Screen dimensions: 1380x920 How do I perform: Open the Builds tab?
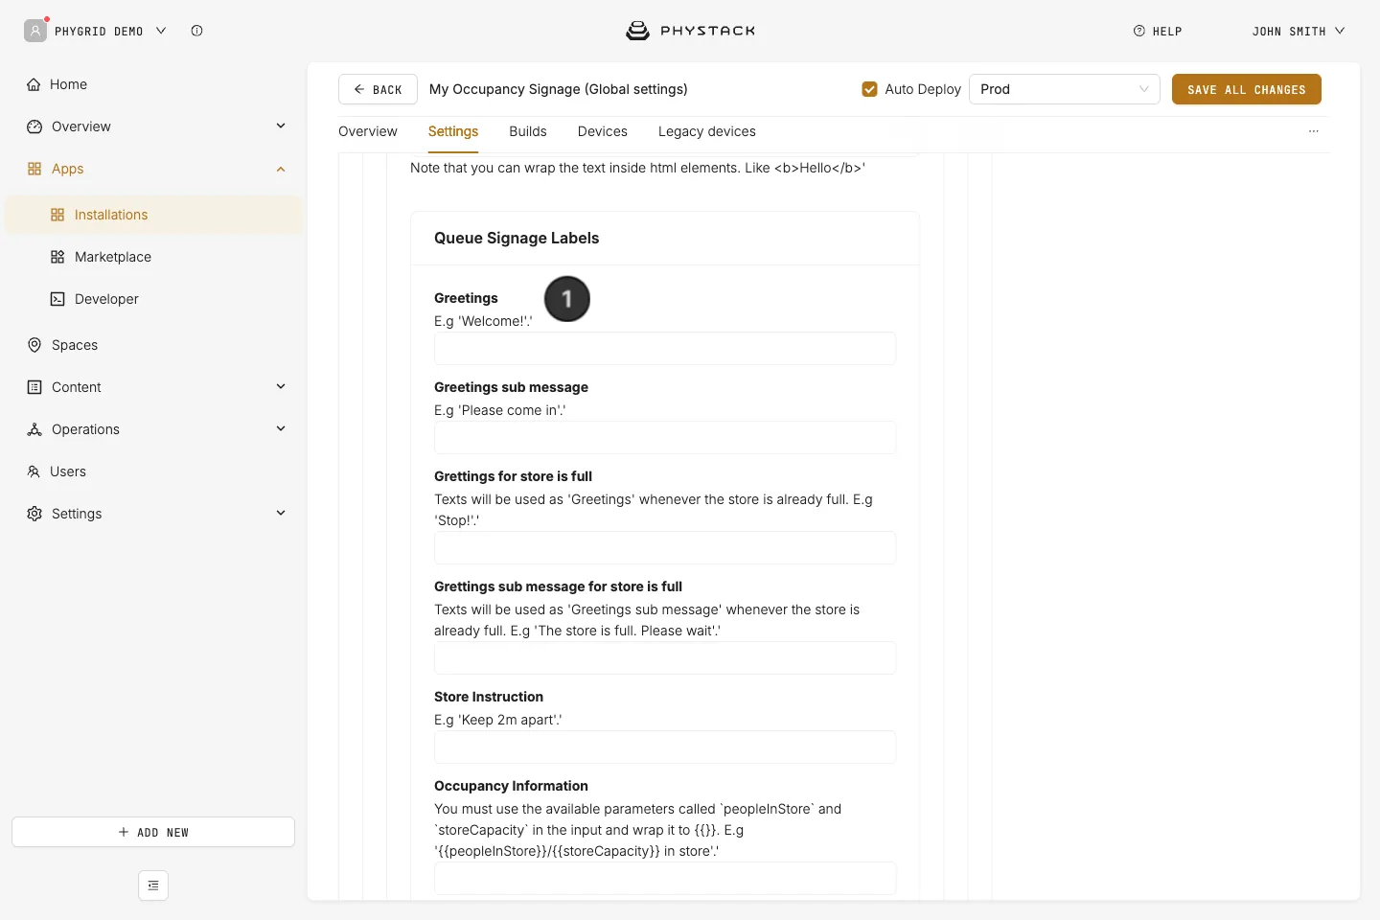pos(528,131)
